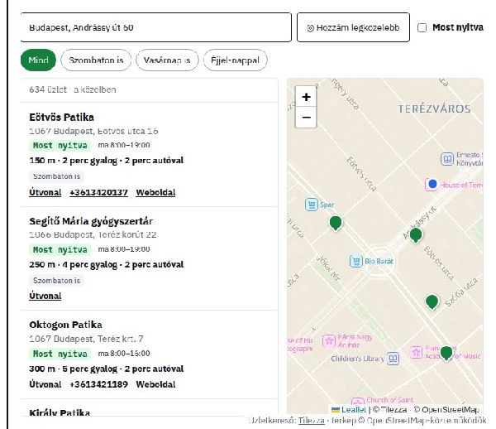Click the green pin near Szófia utca
The width and height of the screenshot is (496, 429).
[432, 301]
